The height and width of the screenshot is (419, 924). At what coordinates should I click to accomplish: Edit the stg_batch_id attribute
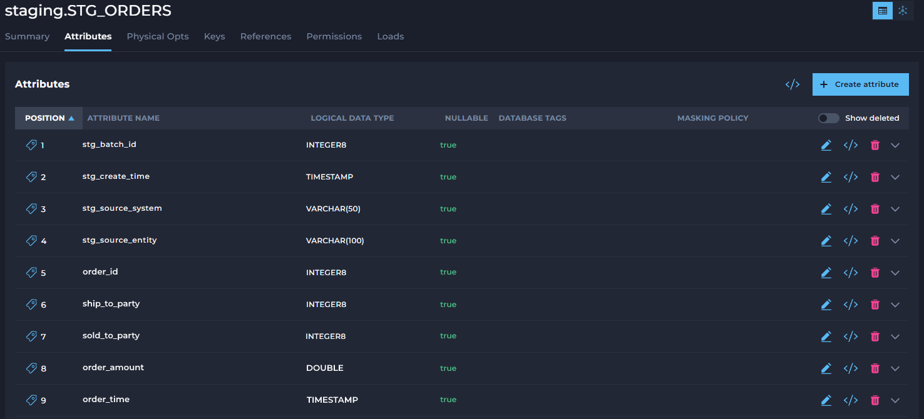[x=826, y=145]
